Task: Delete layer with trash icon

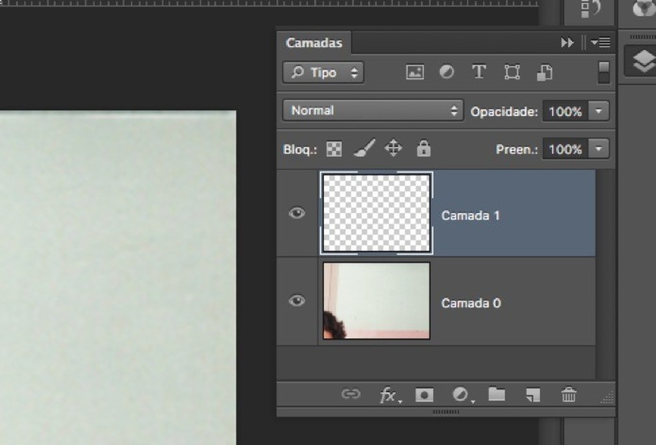Action: (x=569, y=394)
